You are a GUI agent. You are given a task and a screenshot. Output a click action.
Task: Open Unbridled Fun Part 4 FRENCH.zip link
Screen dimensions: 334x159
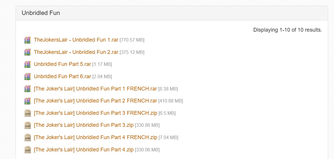(95, 138)
